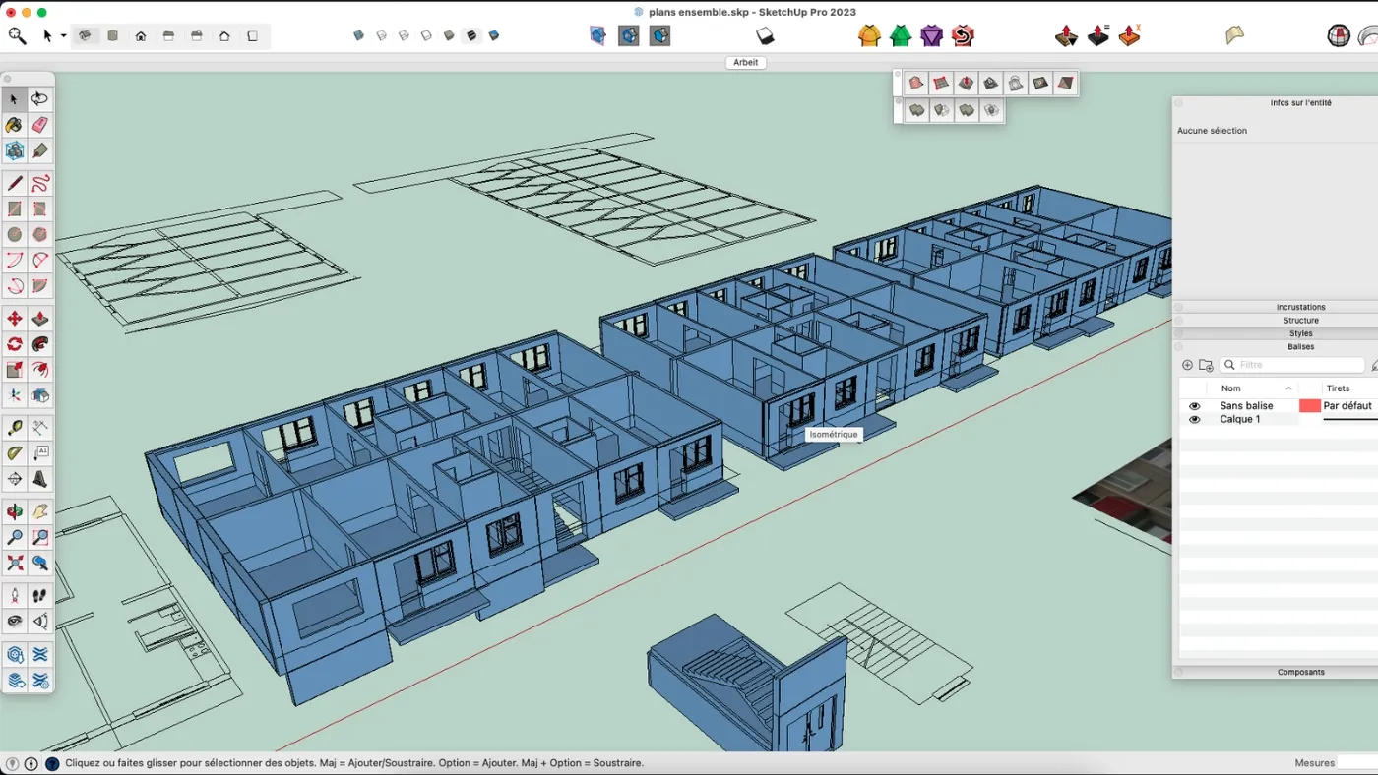Choose the Orbit navigation tool

tap(13, 510)
